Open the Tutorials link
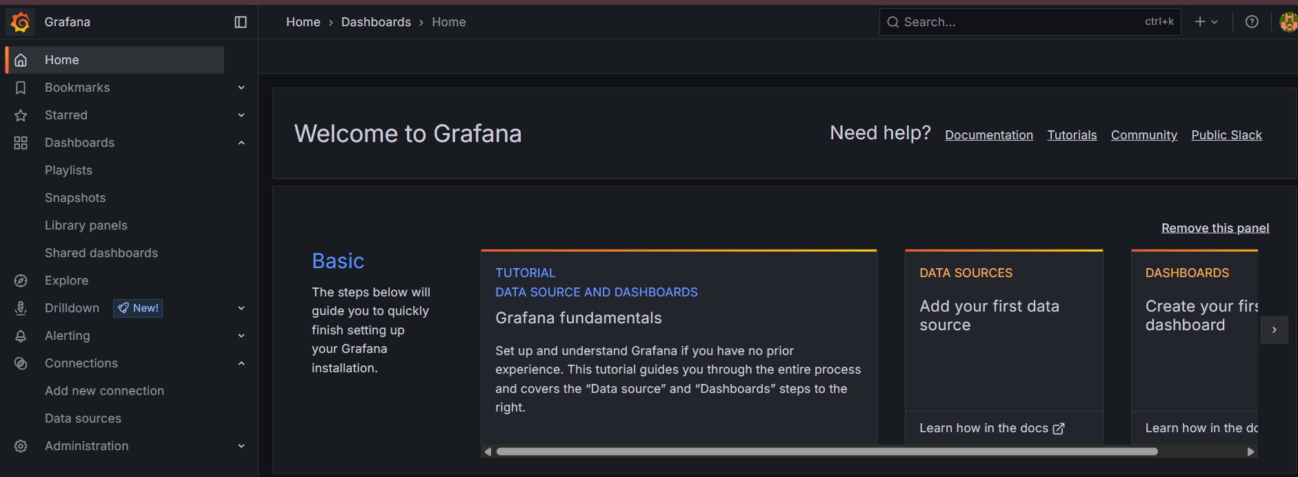This screenshot has height=477, width=1298. [x=1072, y=135]
